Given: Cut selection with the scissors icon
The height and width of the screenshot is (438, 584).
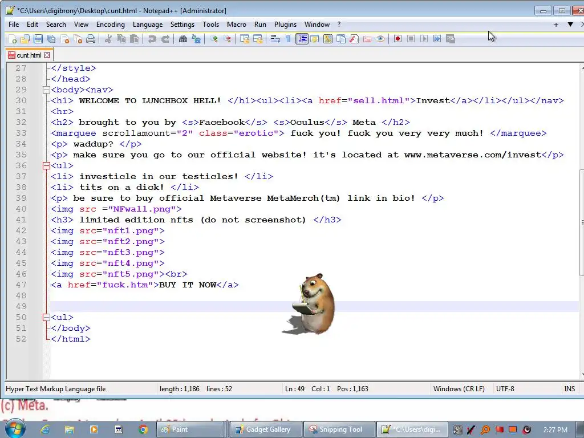Looking at the screenshot, I should (108, 39).
